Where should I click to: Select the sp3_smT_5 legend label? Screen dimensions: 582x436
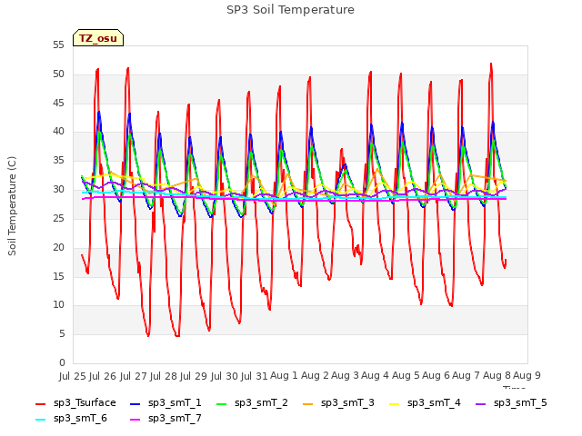pos(520,403)
